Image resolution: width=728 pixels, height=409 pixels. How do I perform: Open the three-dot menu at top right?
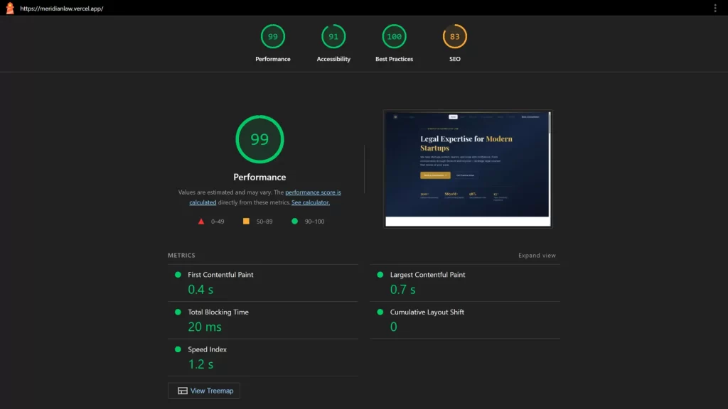714,8
